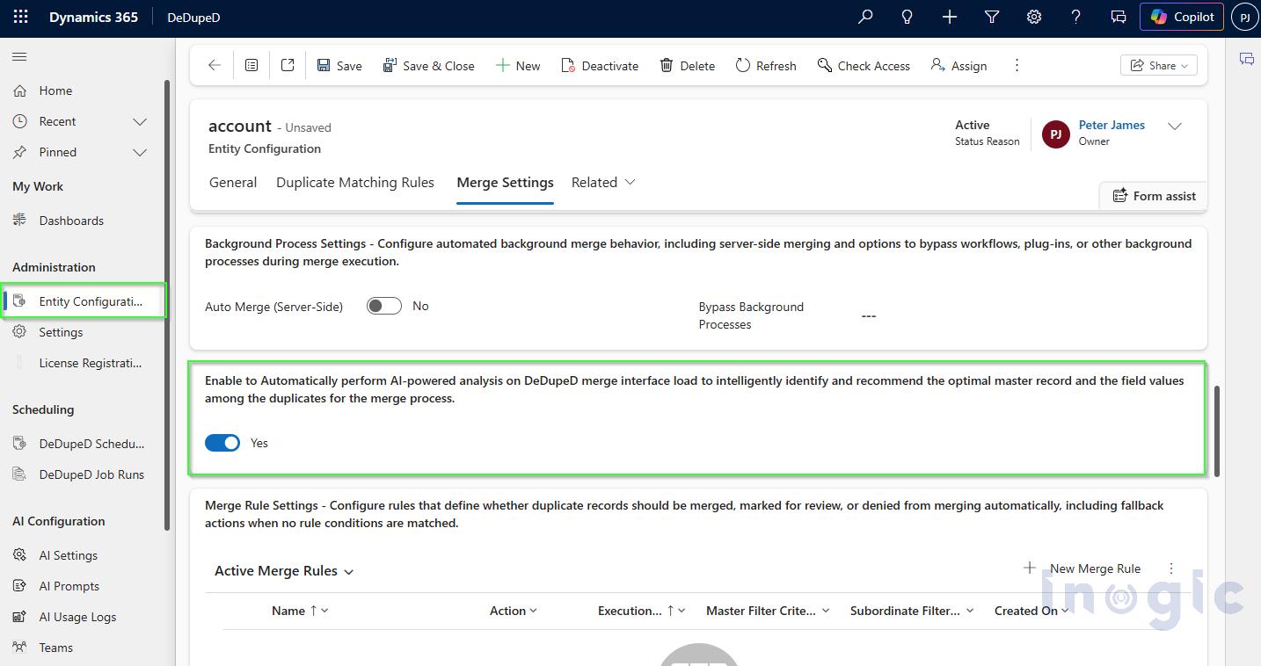Click the open record set icon
1261x666 pixels.
coord(251,65)
